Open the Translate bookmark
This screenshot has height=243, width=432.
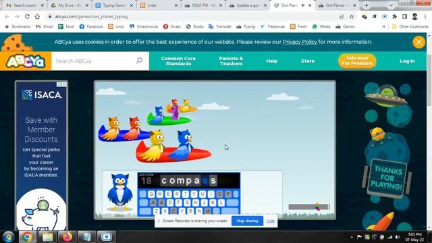click(x=220, y=26)
